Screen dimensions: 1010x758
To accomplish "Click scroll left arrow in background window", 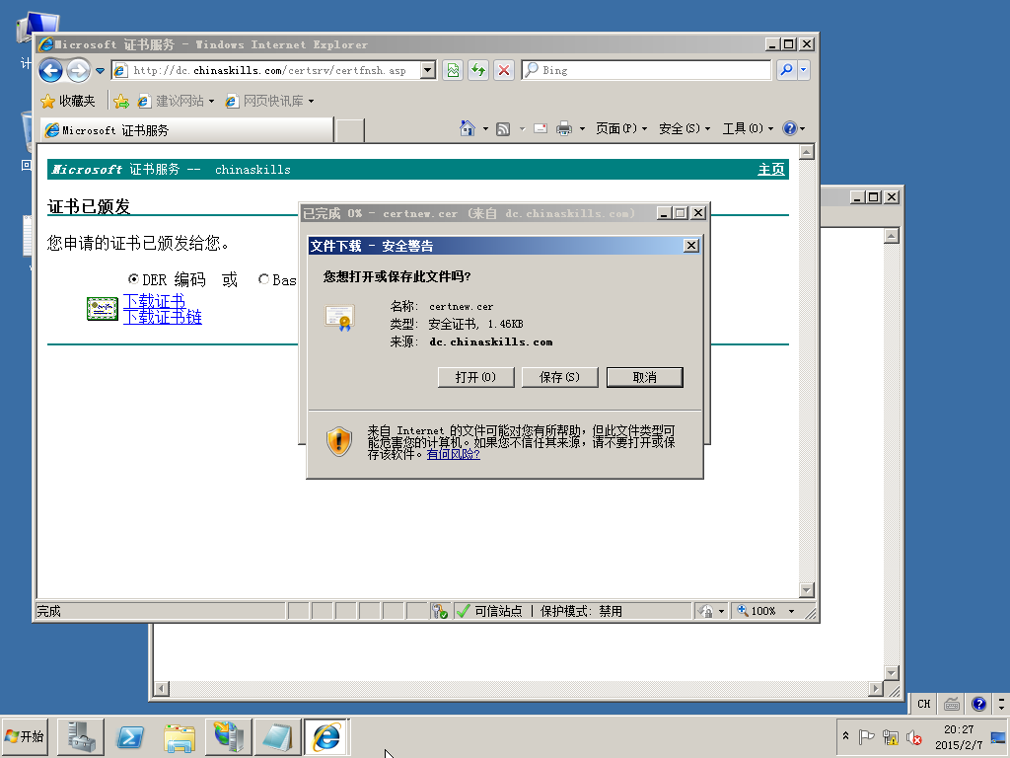I will coord(161,688).
